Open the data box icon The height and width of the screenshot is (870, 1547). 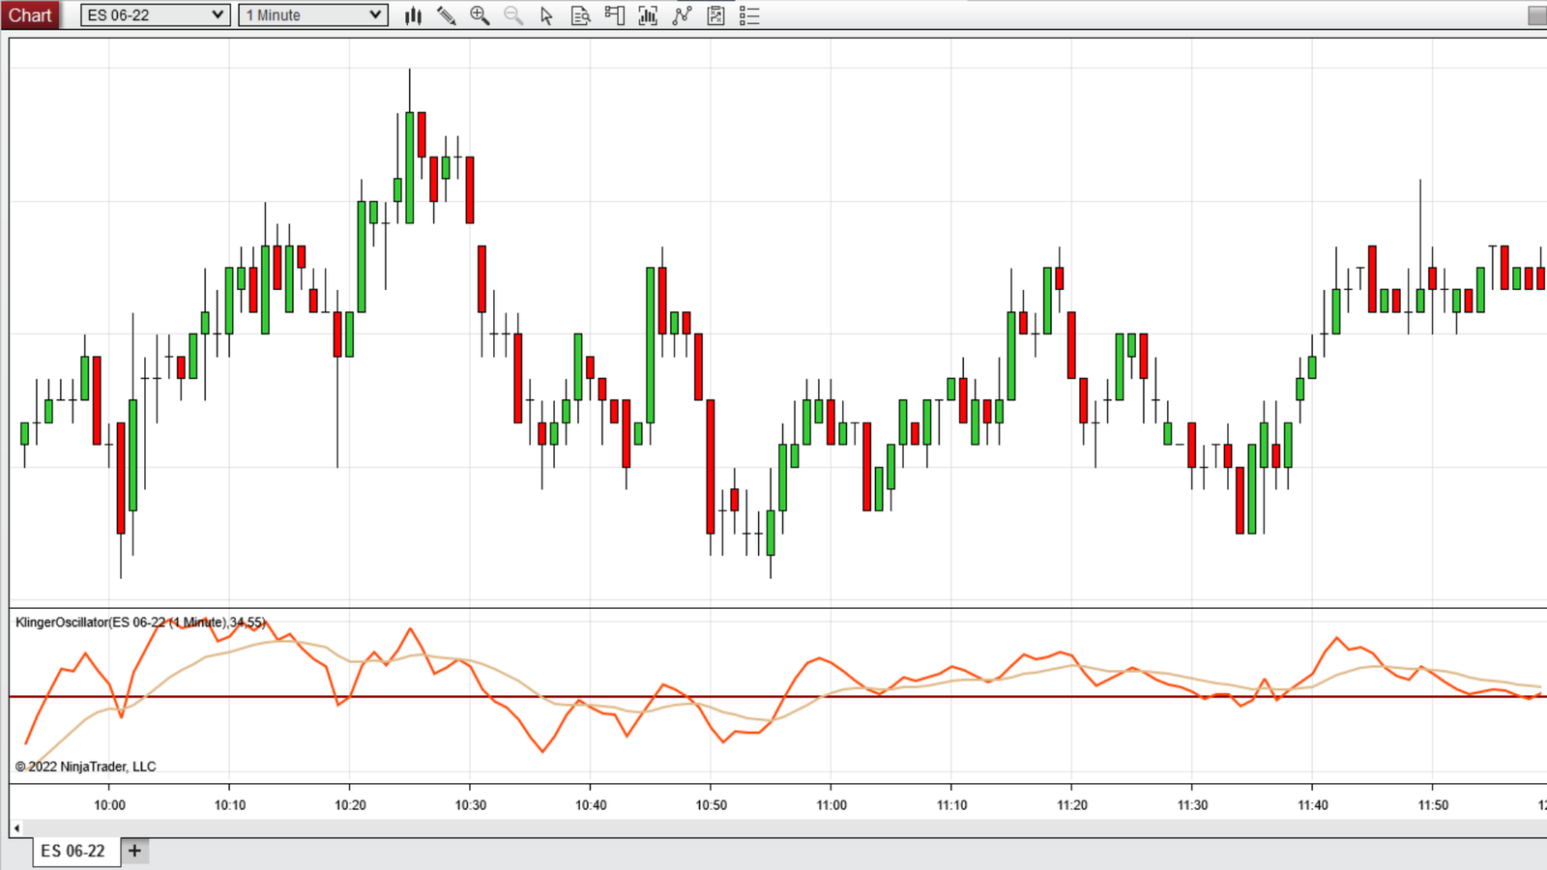580,15
